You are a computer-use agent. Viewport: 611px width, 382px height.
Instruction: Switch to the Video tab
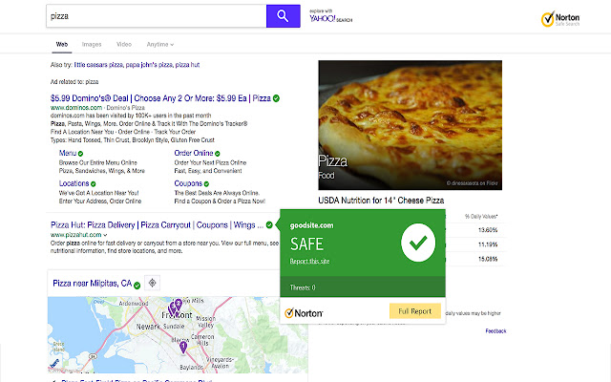[124, 44]
